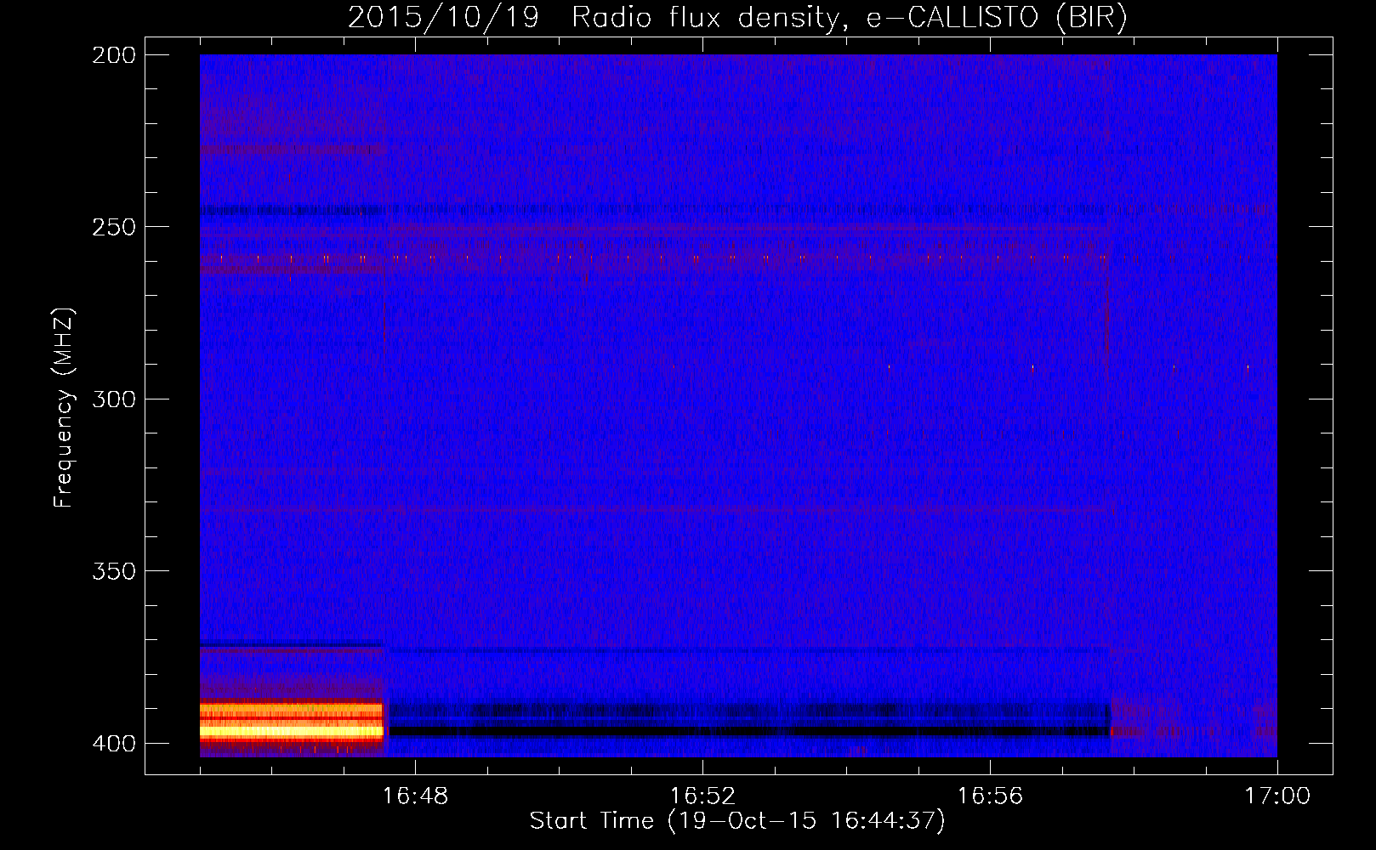Click the 16:48 time tick label
This screenshot has height=850, width=1376.
coord(415,796)
